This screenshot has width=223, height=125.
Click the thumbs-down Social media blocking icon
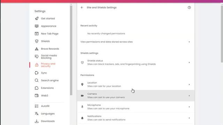[x=37, y=57]
